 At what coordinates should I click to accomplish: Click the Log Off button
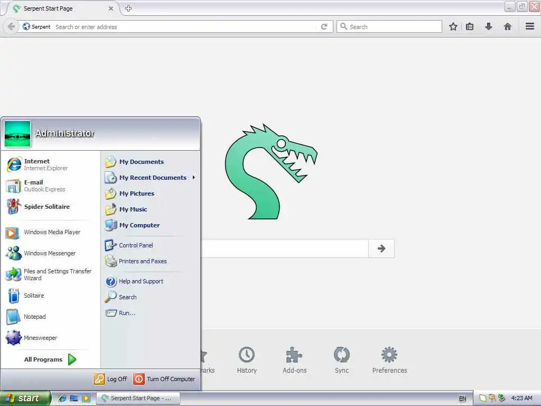(110, 379)
